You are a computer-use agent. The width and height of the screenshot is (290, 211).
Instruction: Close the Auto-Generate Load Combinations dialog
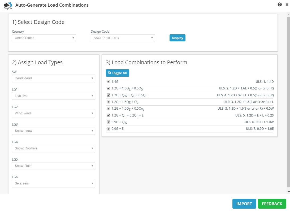(x=287, y=5)
